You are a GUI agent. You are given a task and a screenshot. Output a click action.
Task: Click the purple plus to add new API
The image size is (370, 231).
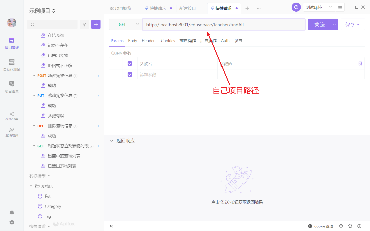pyautogui.click(x=96, y=24)
